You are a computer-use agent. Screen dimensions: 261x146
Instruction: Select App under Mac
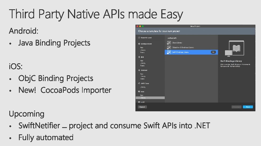tap(142, 95)
